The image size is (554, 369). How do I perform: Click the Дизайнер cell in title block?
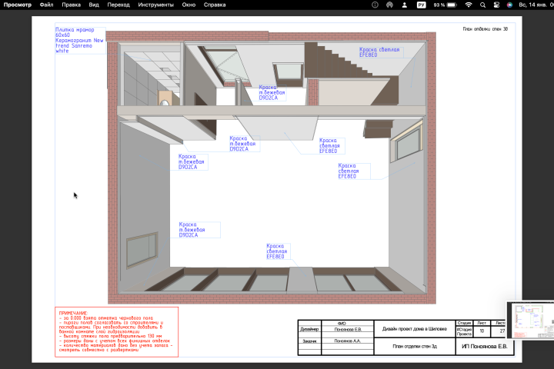pos(309,329)
